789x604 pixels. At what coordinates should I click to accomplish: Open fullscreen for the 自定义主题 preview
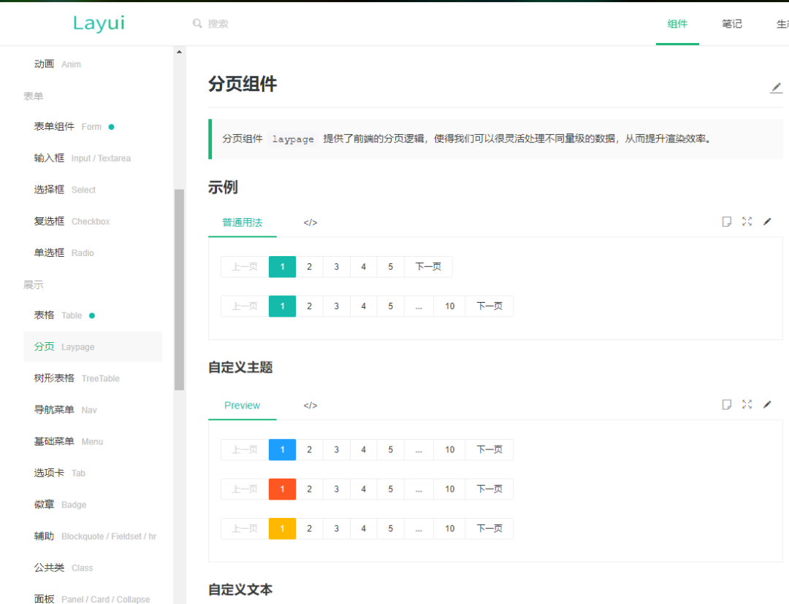747,404
